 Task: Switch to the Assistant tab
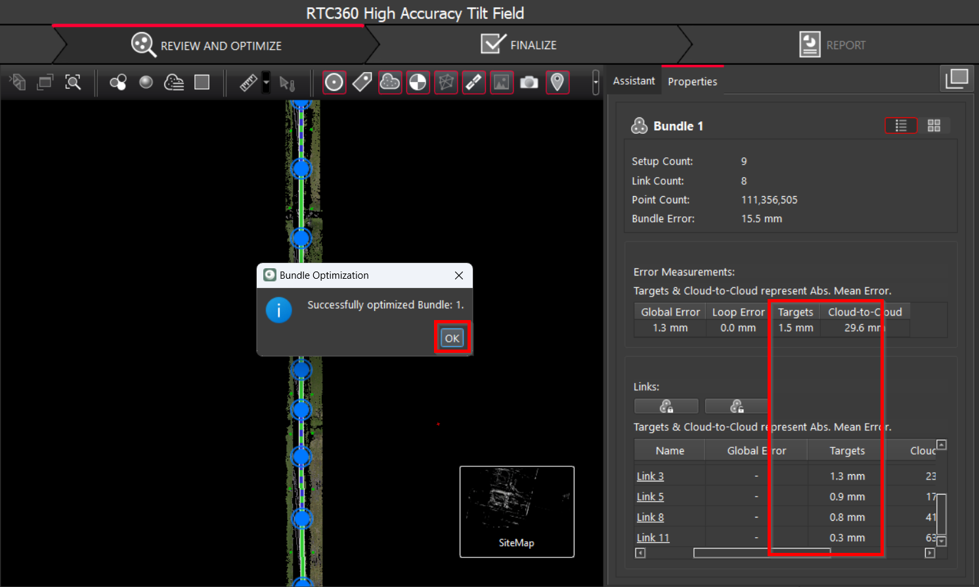pos(634,81)
